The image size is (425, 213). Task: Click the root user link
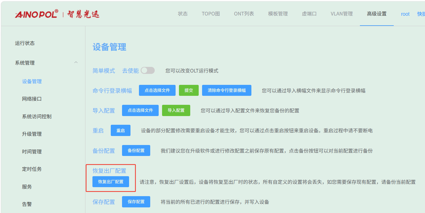click(x=405, y=14)
